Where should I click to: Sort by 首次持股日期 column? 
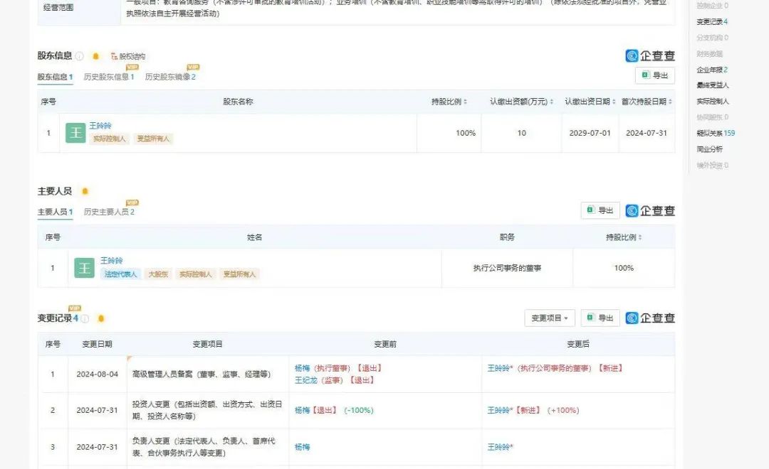[x=647, y=102]
